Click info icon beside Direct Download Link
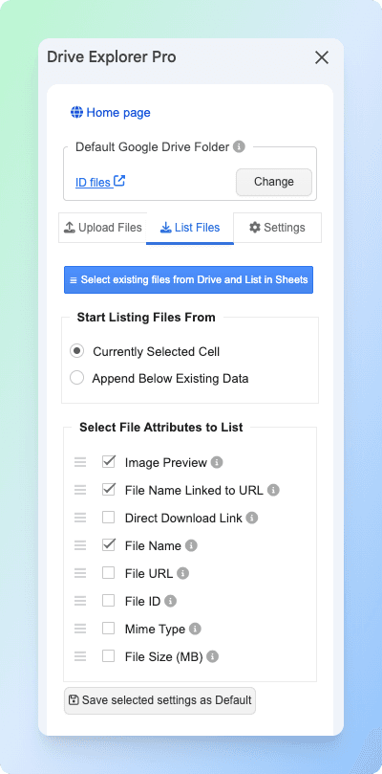The height and width of the screenshot is (774, 382). coord(252,518)
